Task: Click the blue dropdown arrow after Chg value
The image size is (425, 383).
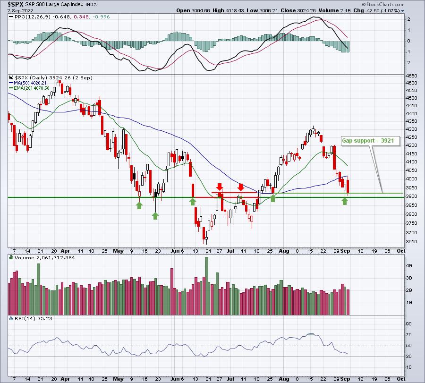Action: [402, 11]
